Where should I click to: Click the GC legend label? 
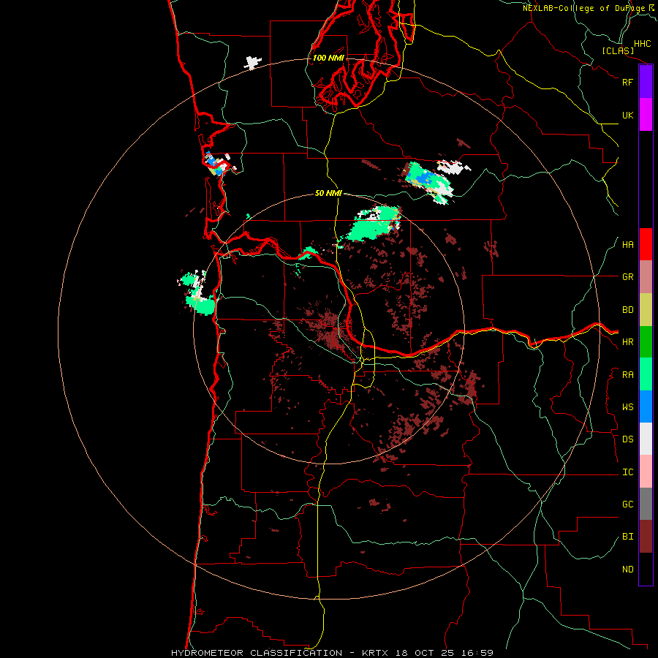coord(627,504)
